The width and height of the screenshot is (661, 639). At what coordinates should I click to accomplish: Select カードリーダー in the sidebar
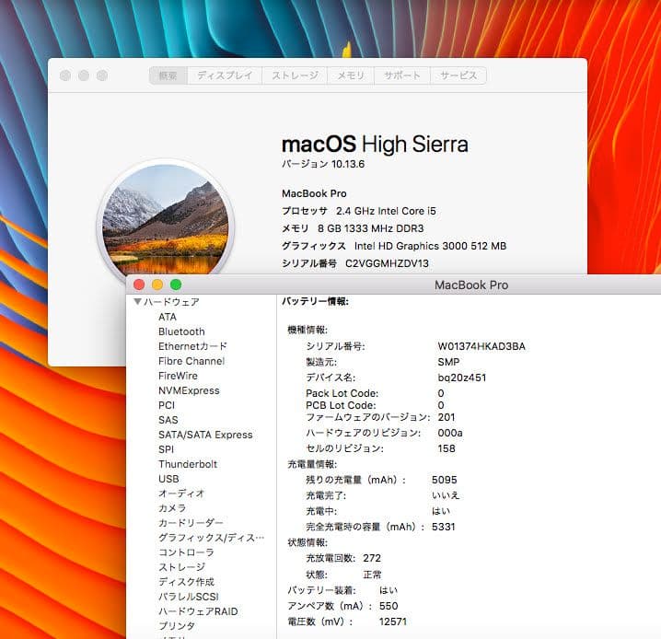pyautogui.click(x=191, y=523)
